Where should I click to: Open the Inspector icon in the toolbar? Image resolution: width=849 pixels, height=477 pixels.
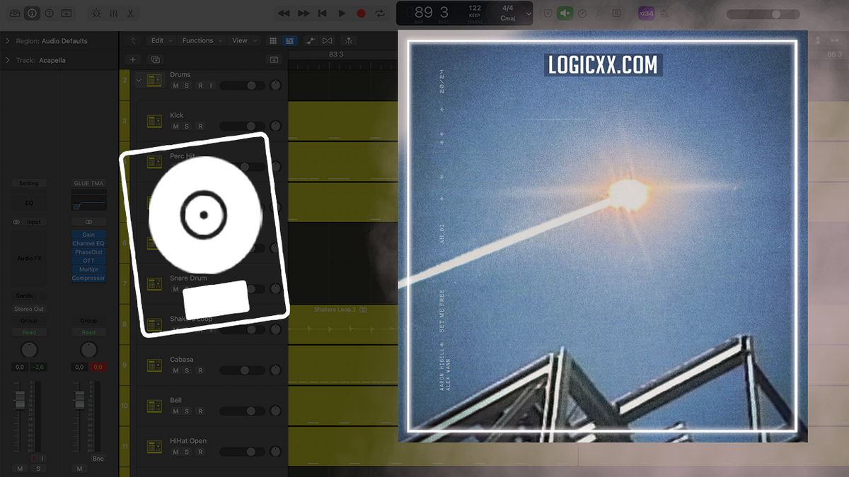click(x=32, y=13)
